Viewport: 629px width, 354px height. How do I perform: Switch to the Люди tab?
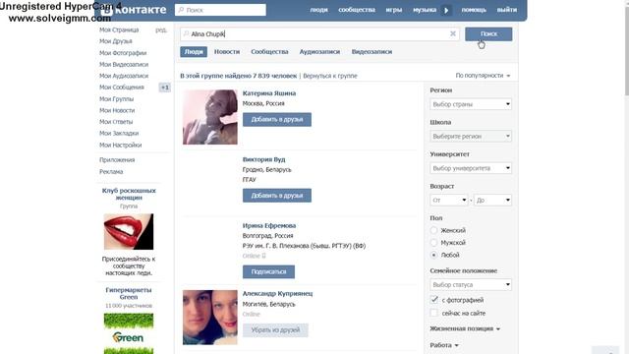(x=194, y=52)
